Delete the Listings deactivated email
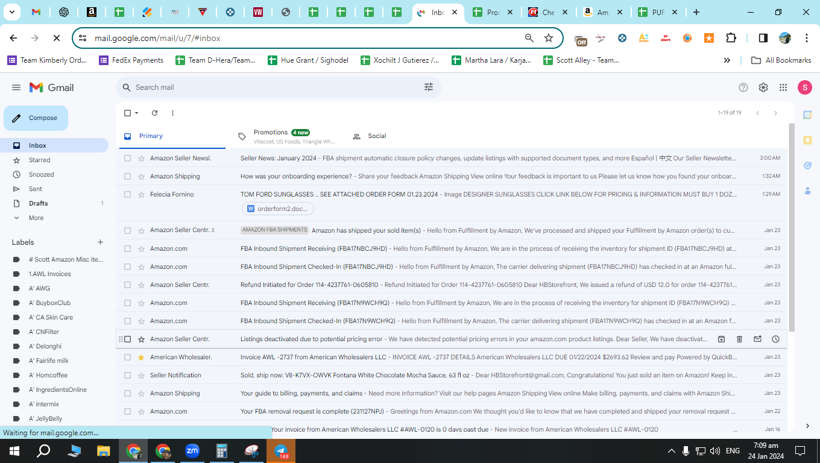 click(739, 339)
